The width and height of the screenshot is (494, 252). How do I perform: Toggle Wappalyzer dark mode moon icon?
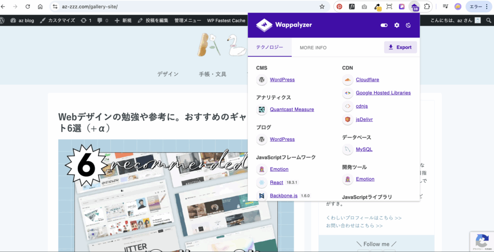pos(409,25)
